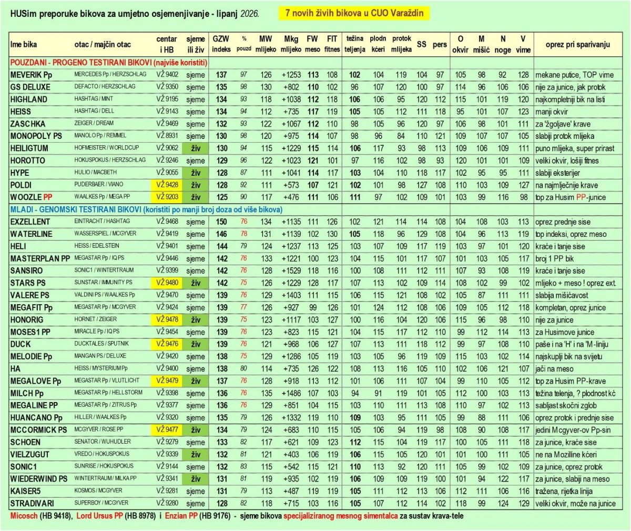Click yellow VŽ 9428 cell for POLDI

click(167, 185)
